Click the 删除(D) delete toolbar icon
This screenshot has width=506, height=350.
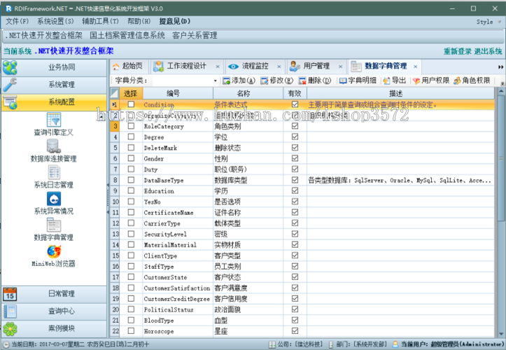coord(302,80)
